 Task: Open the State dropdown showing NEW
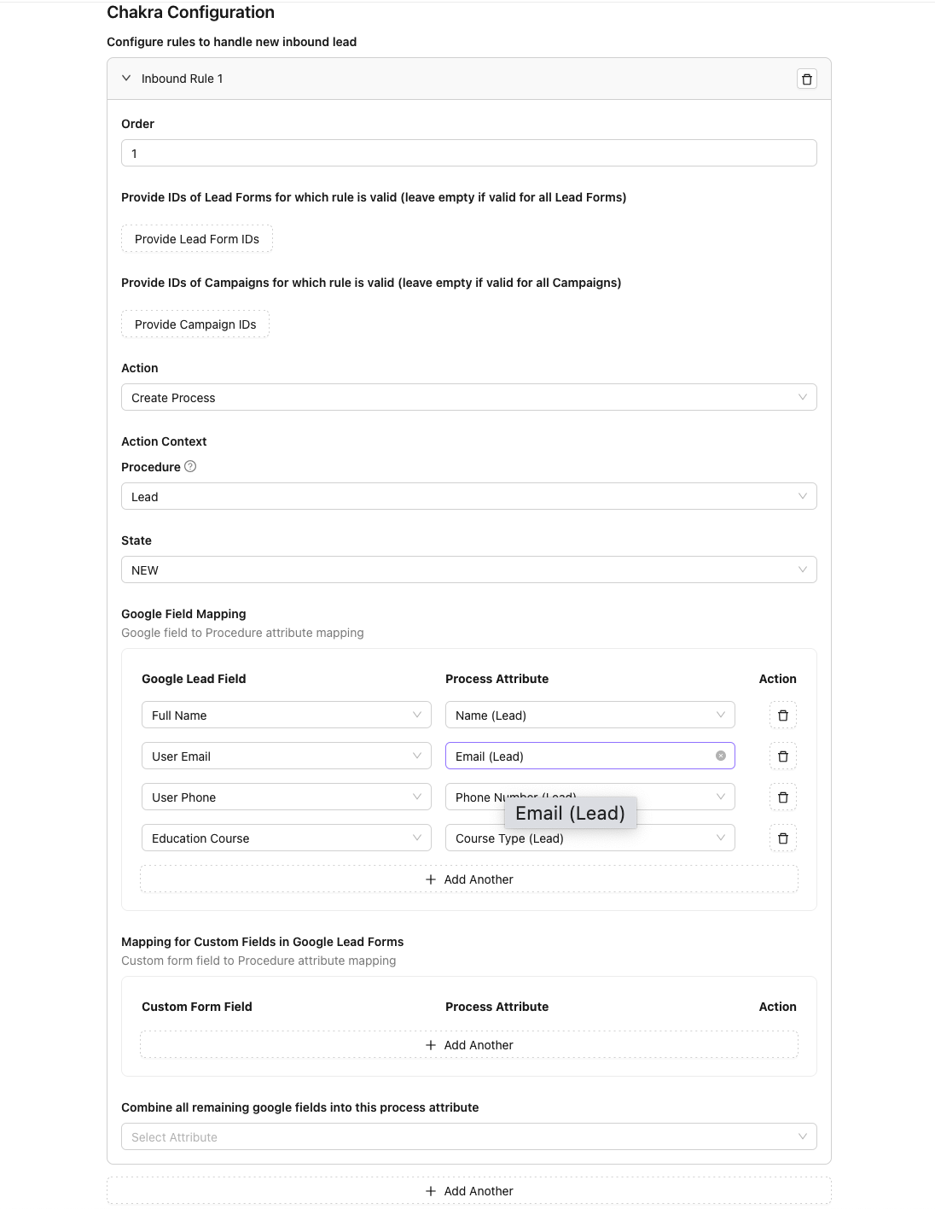click(x=468, y=570)
